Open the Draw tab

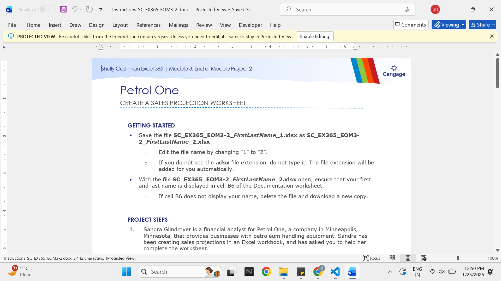click(75, 25)
